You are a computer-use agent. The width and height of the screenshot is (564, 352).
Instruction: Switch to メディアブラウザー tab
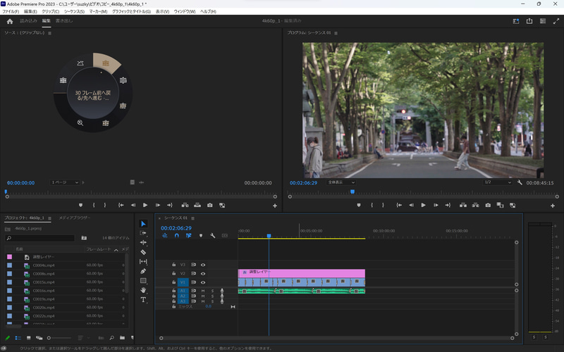click(x=74, y=218)
